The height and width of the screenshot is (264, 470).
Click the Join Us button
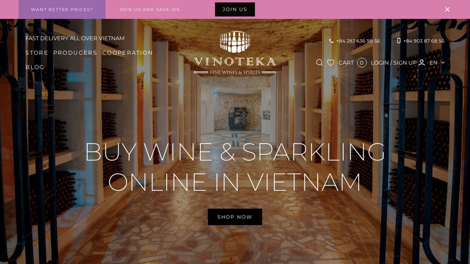pyautogui.click(x=235, y=10)
